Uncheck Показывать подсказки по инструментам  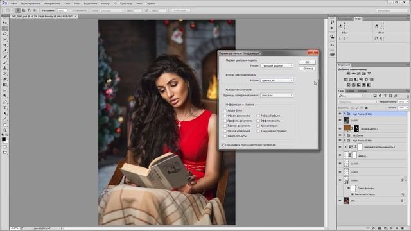tap(223, 145)
